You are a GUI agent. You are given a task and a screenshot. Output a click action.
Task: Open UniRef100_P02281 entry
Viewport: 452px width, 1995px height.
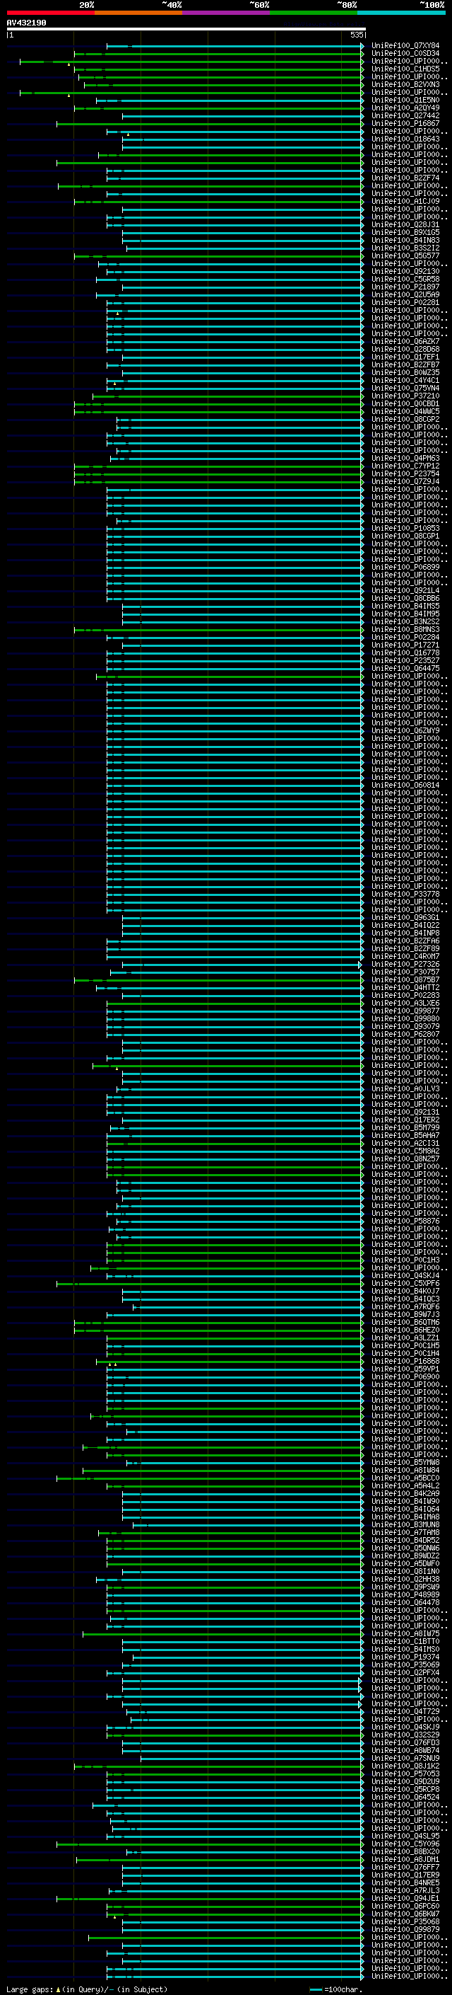(405, 303)
